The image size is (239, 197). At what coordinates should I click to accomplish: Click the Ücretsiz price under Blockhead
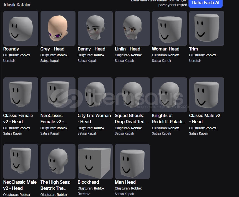84,194
